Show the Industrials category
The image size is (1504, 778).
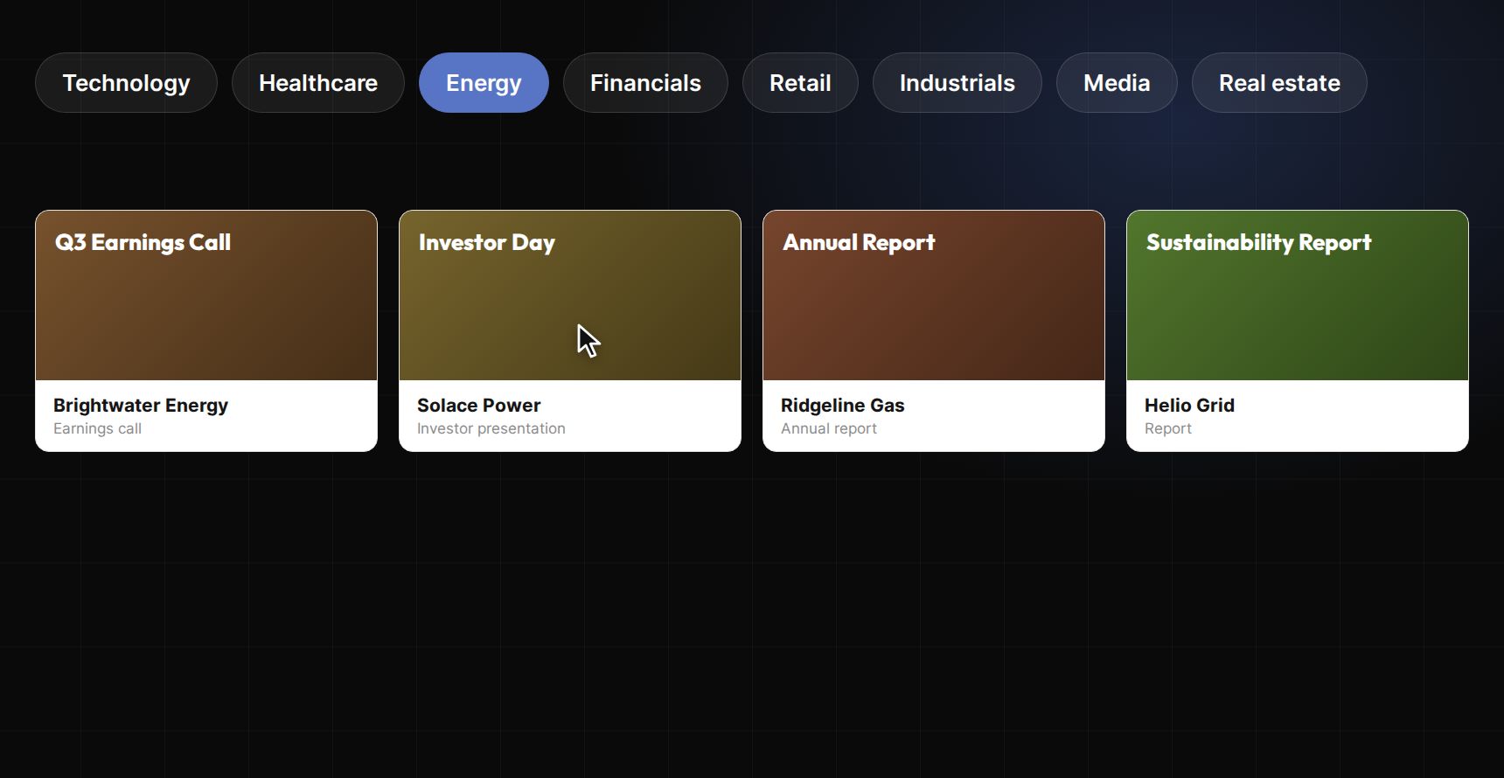coord(957,83)
